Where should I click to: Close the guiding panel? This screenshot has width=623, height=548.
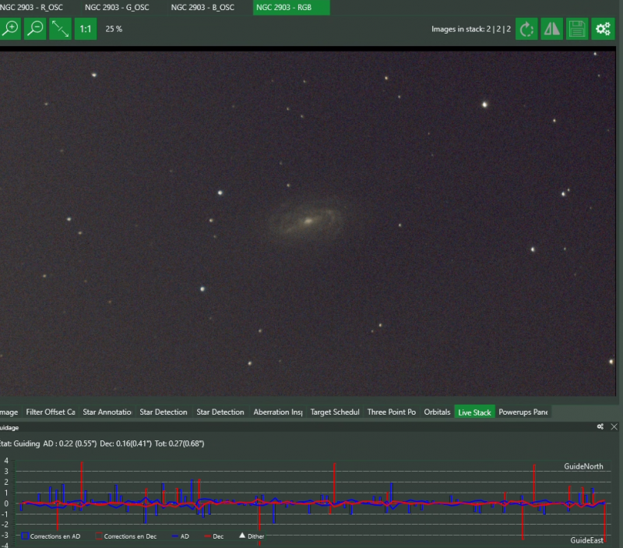click(614, 426)
